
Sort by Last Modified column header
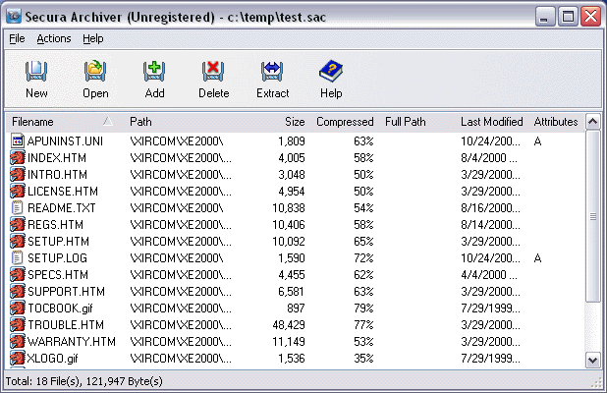tap(491, 122)
